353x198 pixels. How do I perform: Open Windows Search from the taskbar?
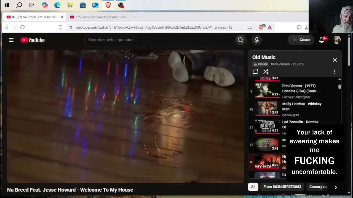point(19,5)
